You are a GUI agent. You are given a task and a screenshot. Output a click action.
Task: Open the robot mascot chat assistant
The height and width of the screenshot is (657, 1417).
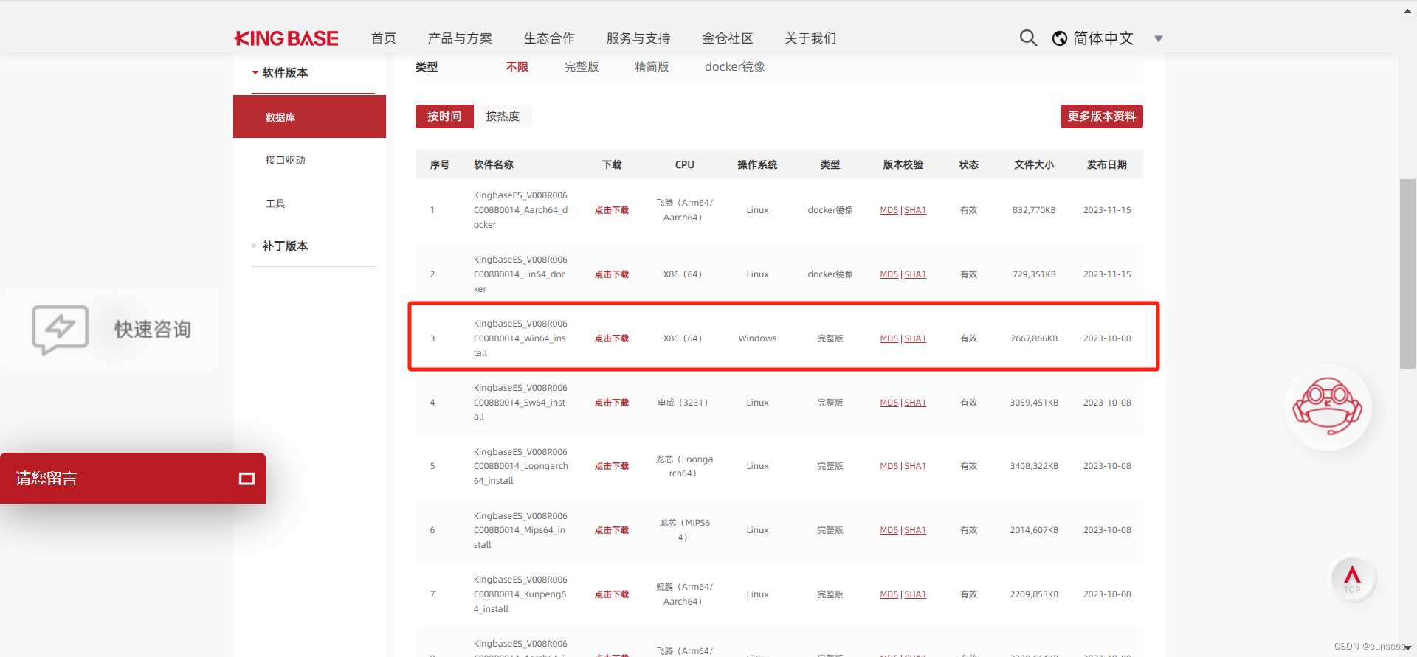1328,407
